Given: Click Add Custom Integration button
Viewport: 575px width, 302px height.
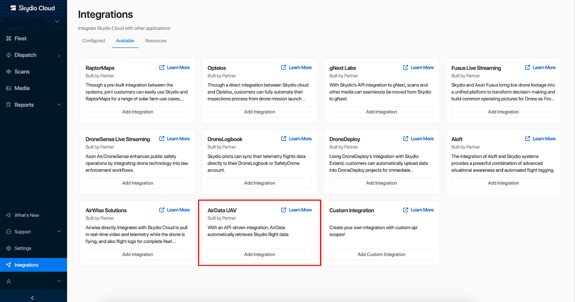Looking at the screenshot, I should pyautogui.click(x=381, y=254).
